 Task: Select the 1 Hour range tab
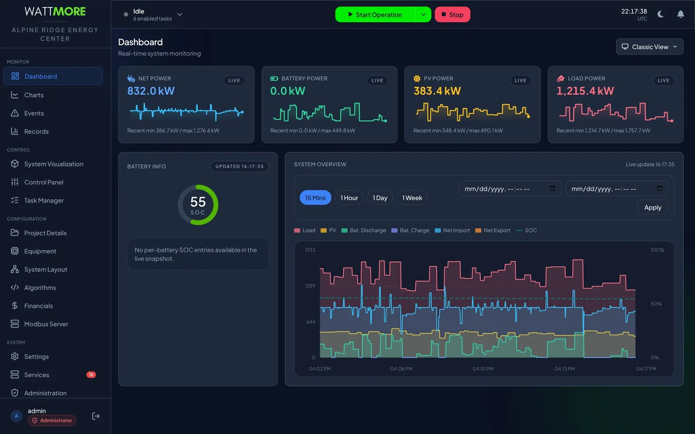coord(349,198)
